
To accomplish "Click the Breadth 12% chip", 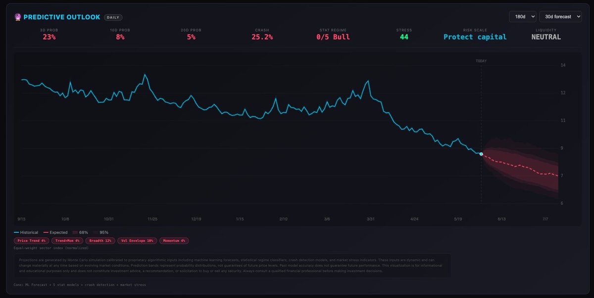I will click(99, 241).
